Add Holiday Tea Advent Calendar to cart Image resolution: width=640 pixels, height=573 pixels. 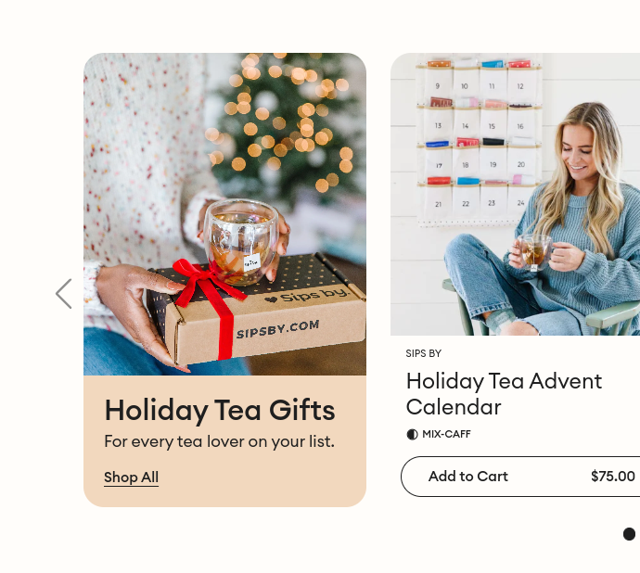[x=520, y=477]
